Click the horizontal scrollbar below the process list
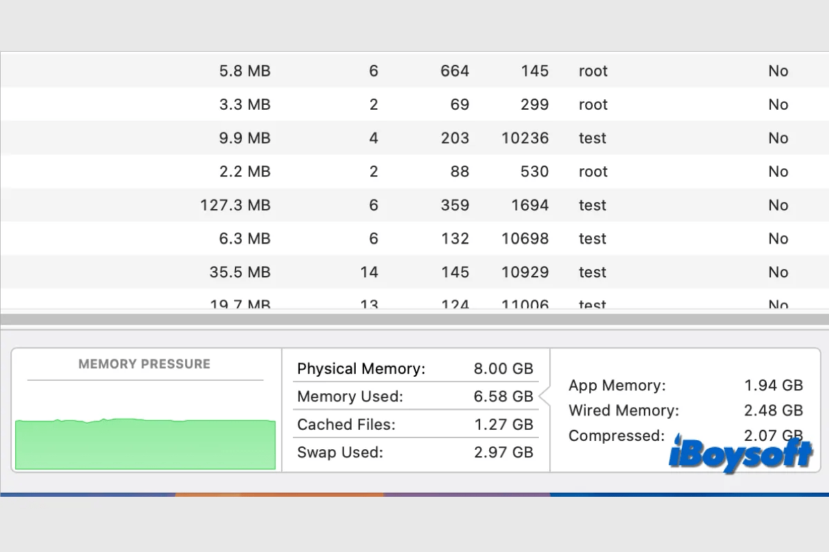The image size is (829, 552). point(414,319)
